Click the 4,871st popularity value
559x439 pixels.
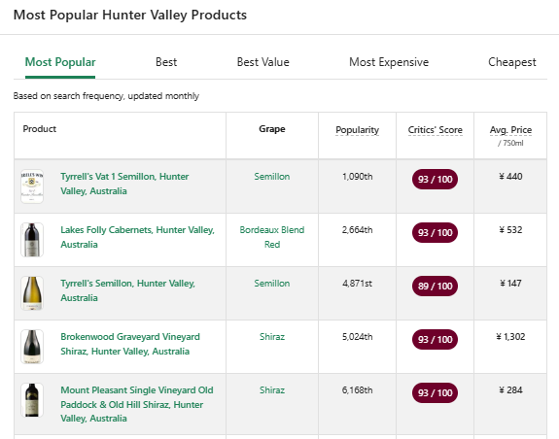tap(357, 284)
